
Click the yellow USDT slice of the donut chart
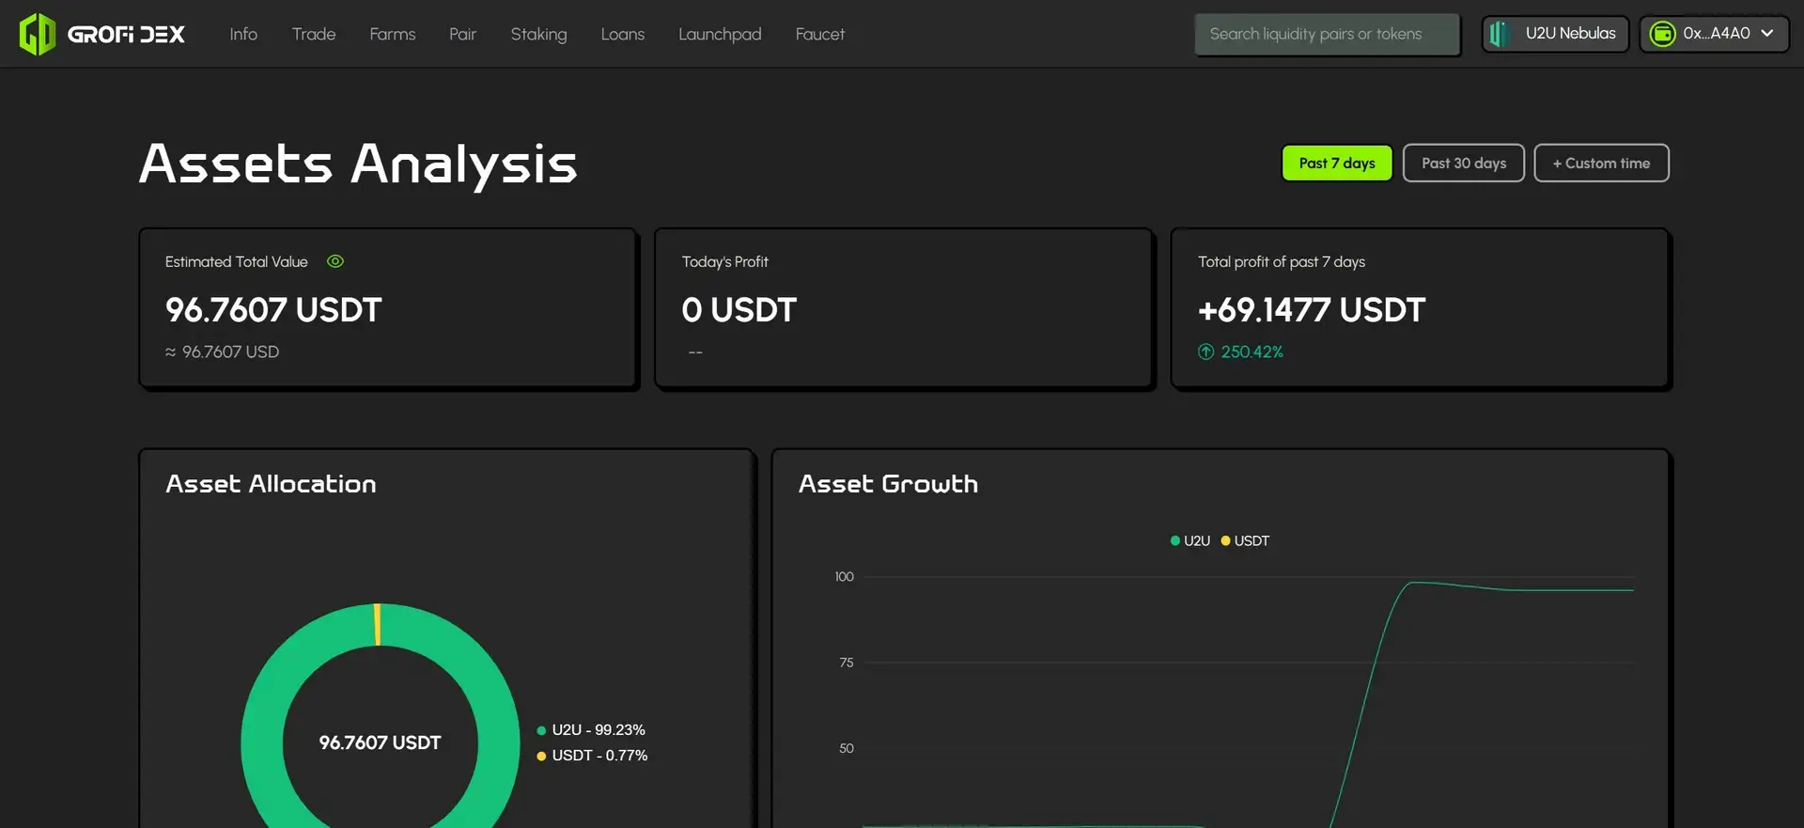[378, 624]
